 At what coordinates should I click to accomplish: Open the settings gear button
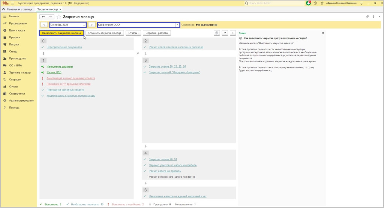217,33
